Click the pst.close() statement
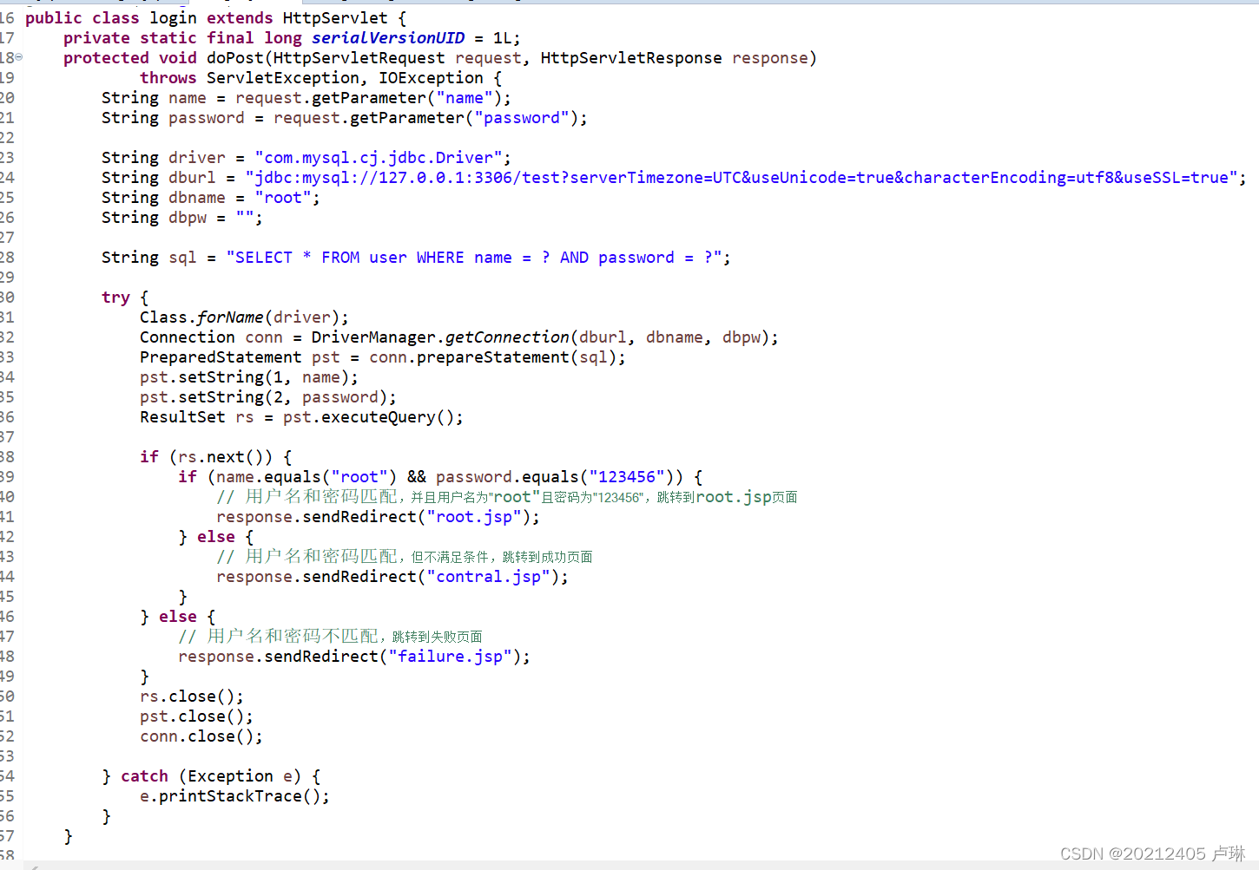1259x870 pixels. pos(196,716)
